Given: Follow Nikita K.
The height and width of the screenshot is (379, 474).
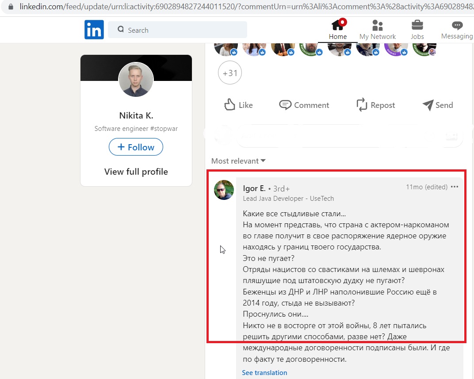Looking at the screenshot, I should (x=136, y=147).
